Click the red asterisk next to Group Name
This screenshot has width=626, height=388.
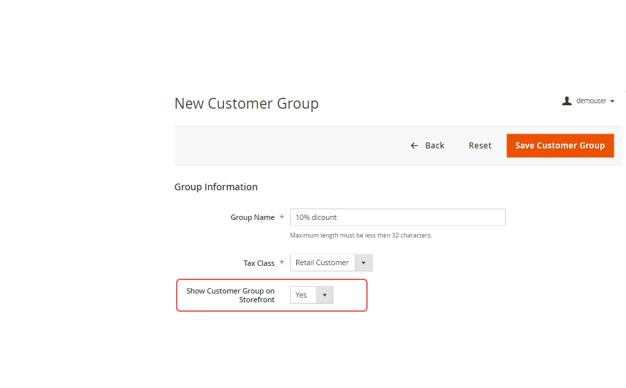tap(281, 217)
